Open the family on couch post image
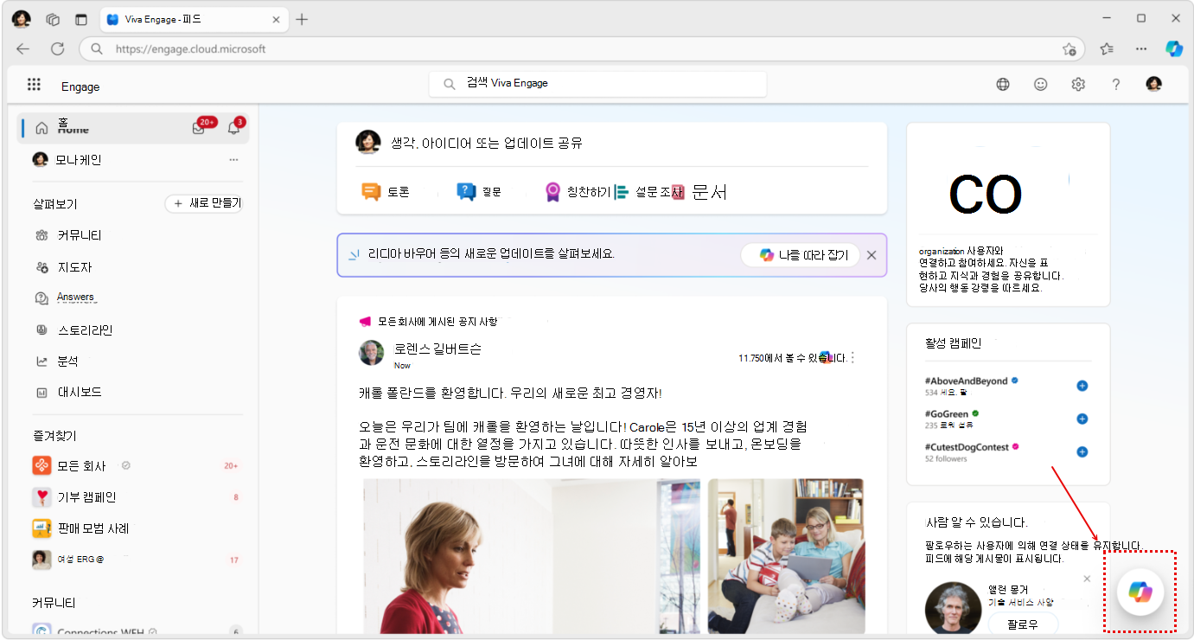This screenshot has width=1194, height=640. click(x=786, y=556)
